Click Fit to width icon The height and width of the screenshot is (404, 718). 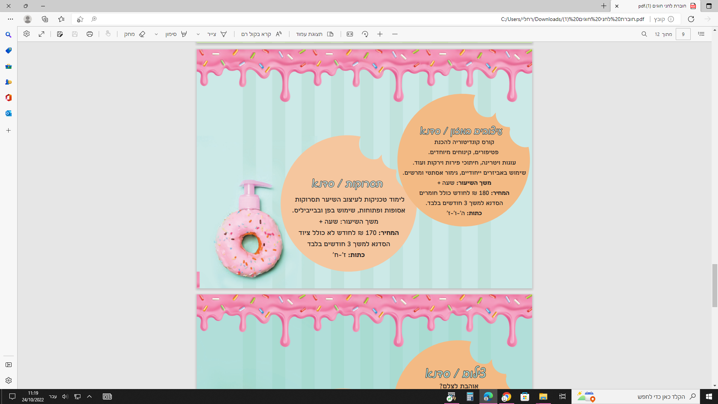tap(350, 34)
